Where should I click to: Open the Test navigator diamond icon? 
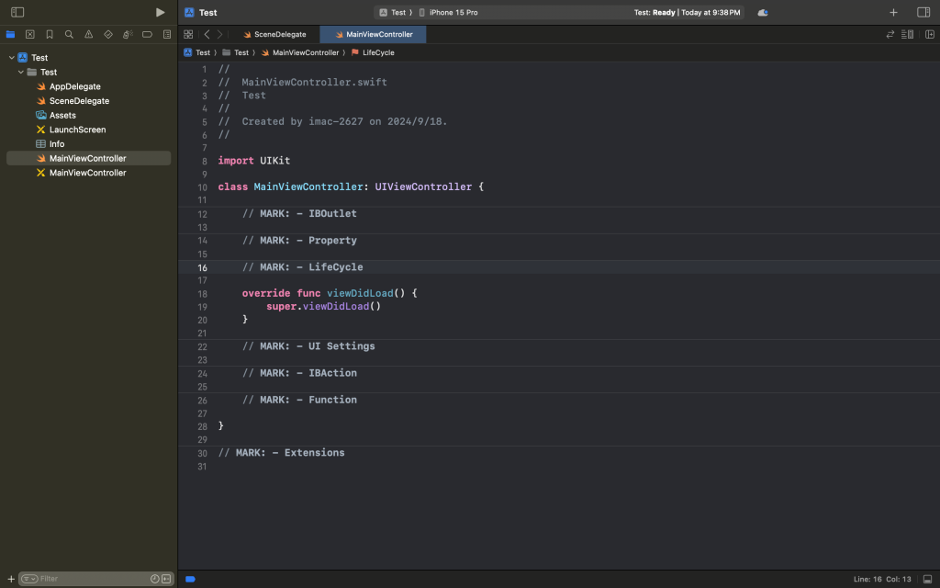point(108,34)
